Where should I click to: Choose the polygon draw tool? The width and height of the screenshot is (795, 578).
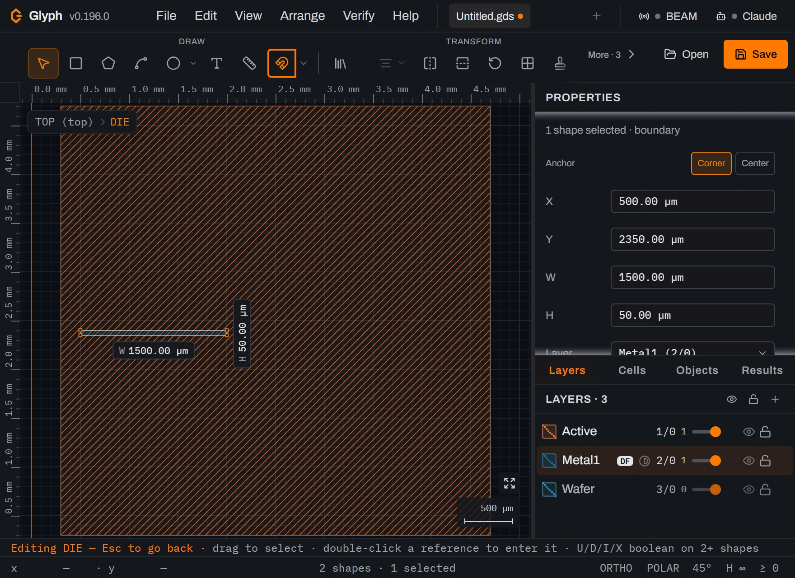point(108,63)
